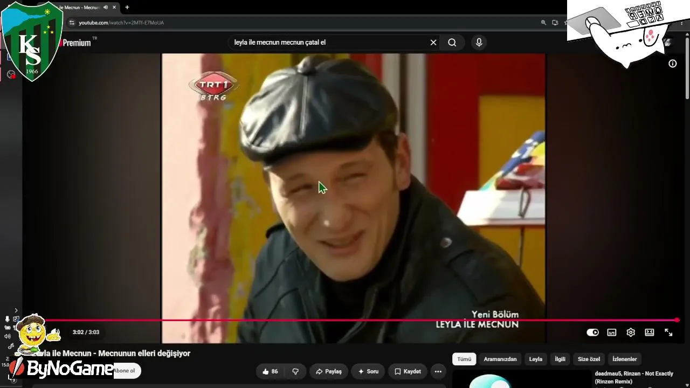Screen dimensions: 690x388
Task: Click the install app icon in address bar
Action: pyautogui.click(x=555, y=23)
